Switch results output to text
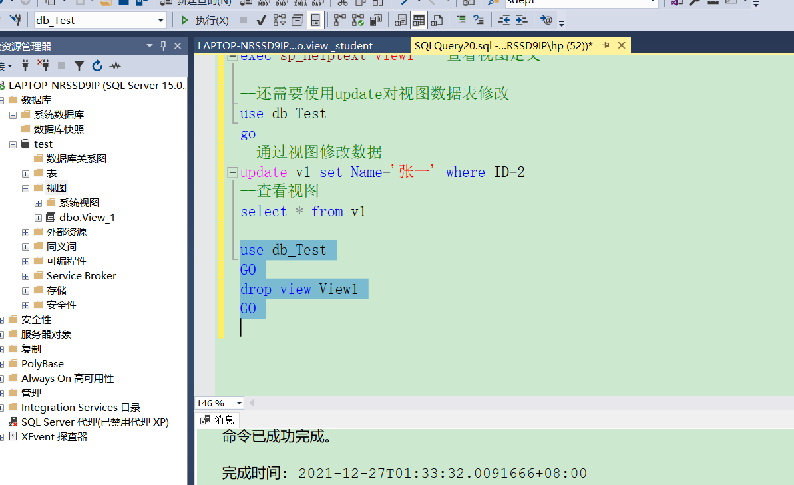This screenshot has height=485, width=794. (x=401, y=20)
